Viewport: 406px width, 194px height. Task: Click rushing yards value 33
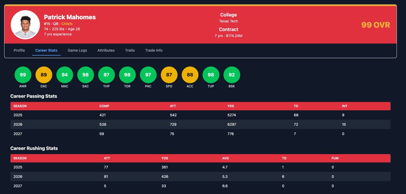point(164,186)
